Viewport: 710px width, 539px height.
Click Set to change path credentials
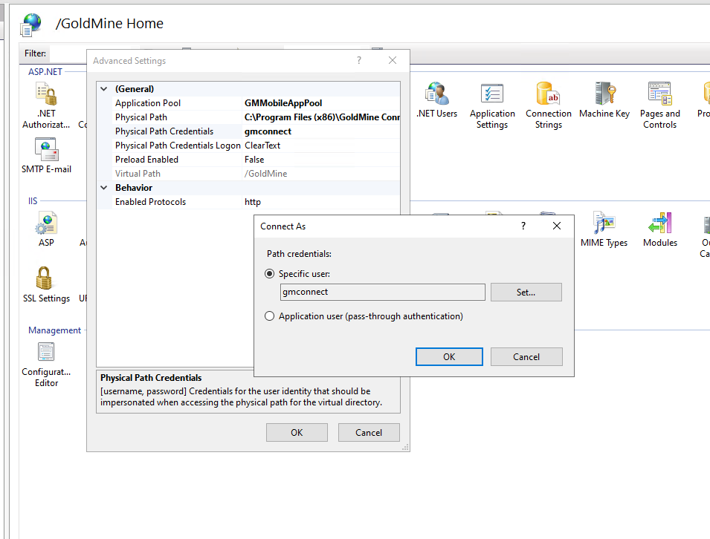[526, 292]
